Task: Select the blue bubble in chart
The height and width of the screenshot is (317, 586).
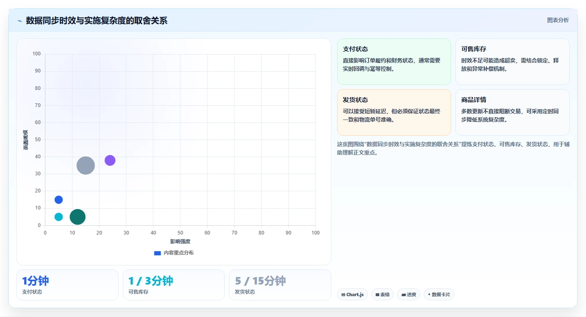Action: [59, 200]
